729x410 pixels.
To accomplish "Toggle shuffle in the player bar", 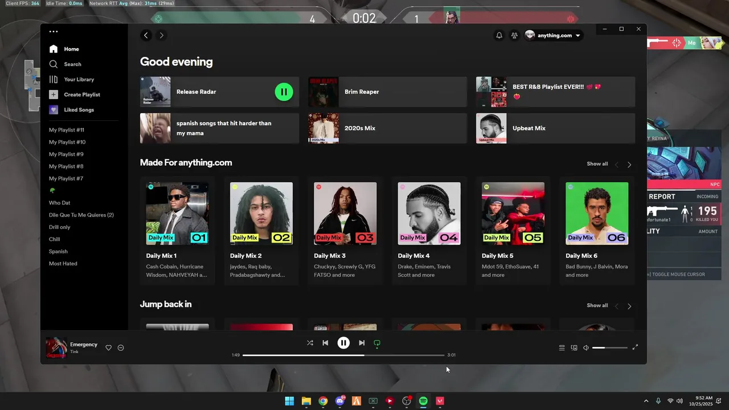I will click(310, 343).
